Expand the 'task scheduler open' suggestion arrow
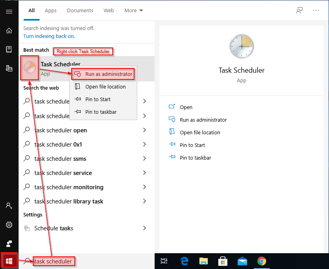 point(144,130)
